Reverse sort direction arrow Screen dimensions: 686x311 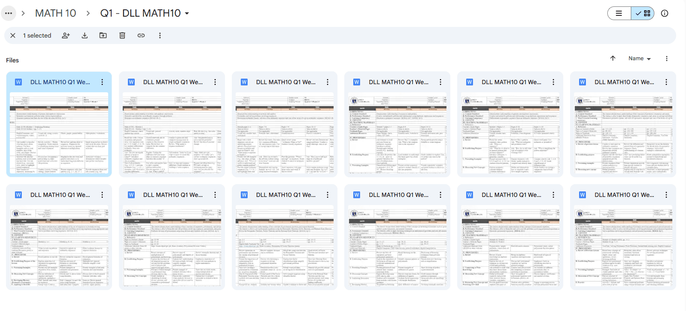coord(613,59)
